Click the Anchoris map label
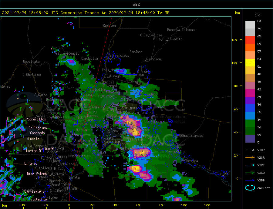Viewport: 273px width, 209px height. (78, 156)
